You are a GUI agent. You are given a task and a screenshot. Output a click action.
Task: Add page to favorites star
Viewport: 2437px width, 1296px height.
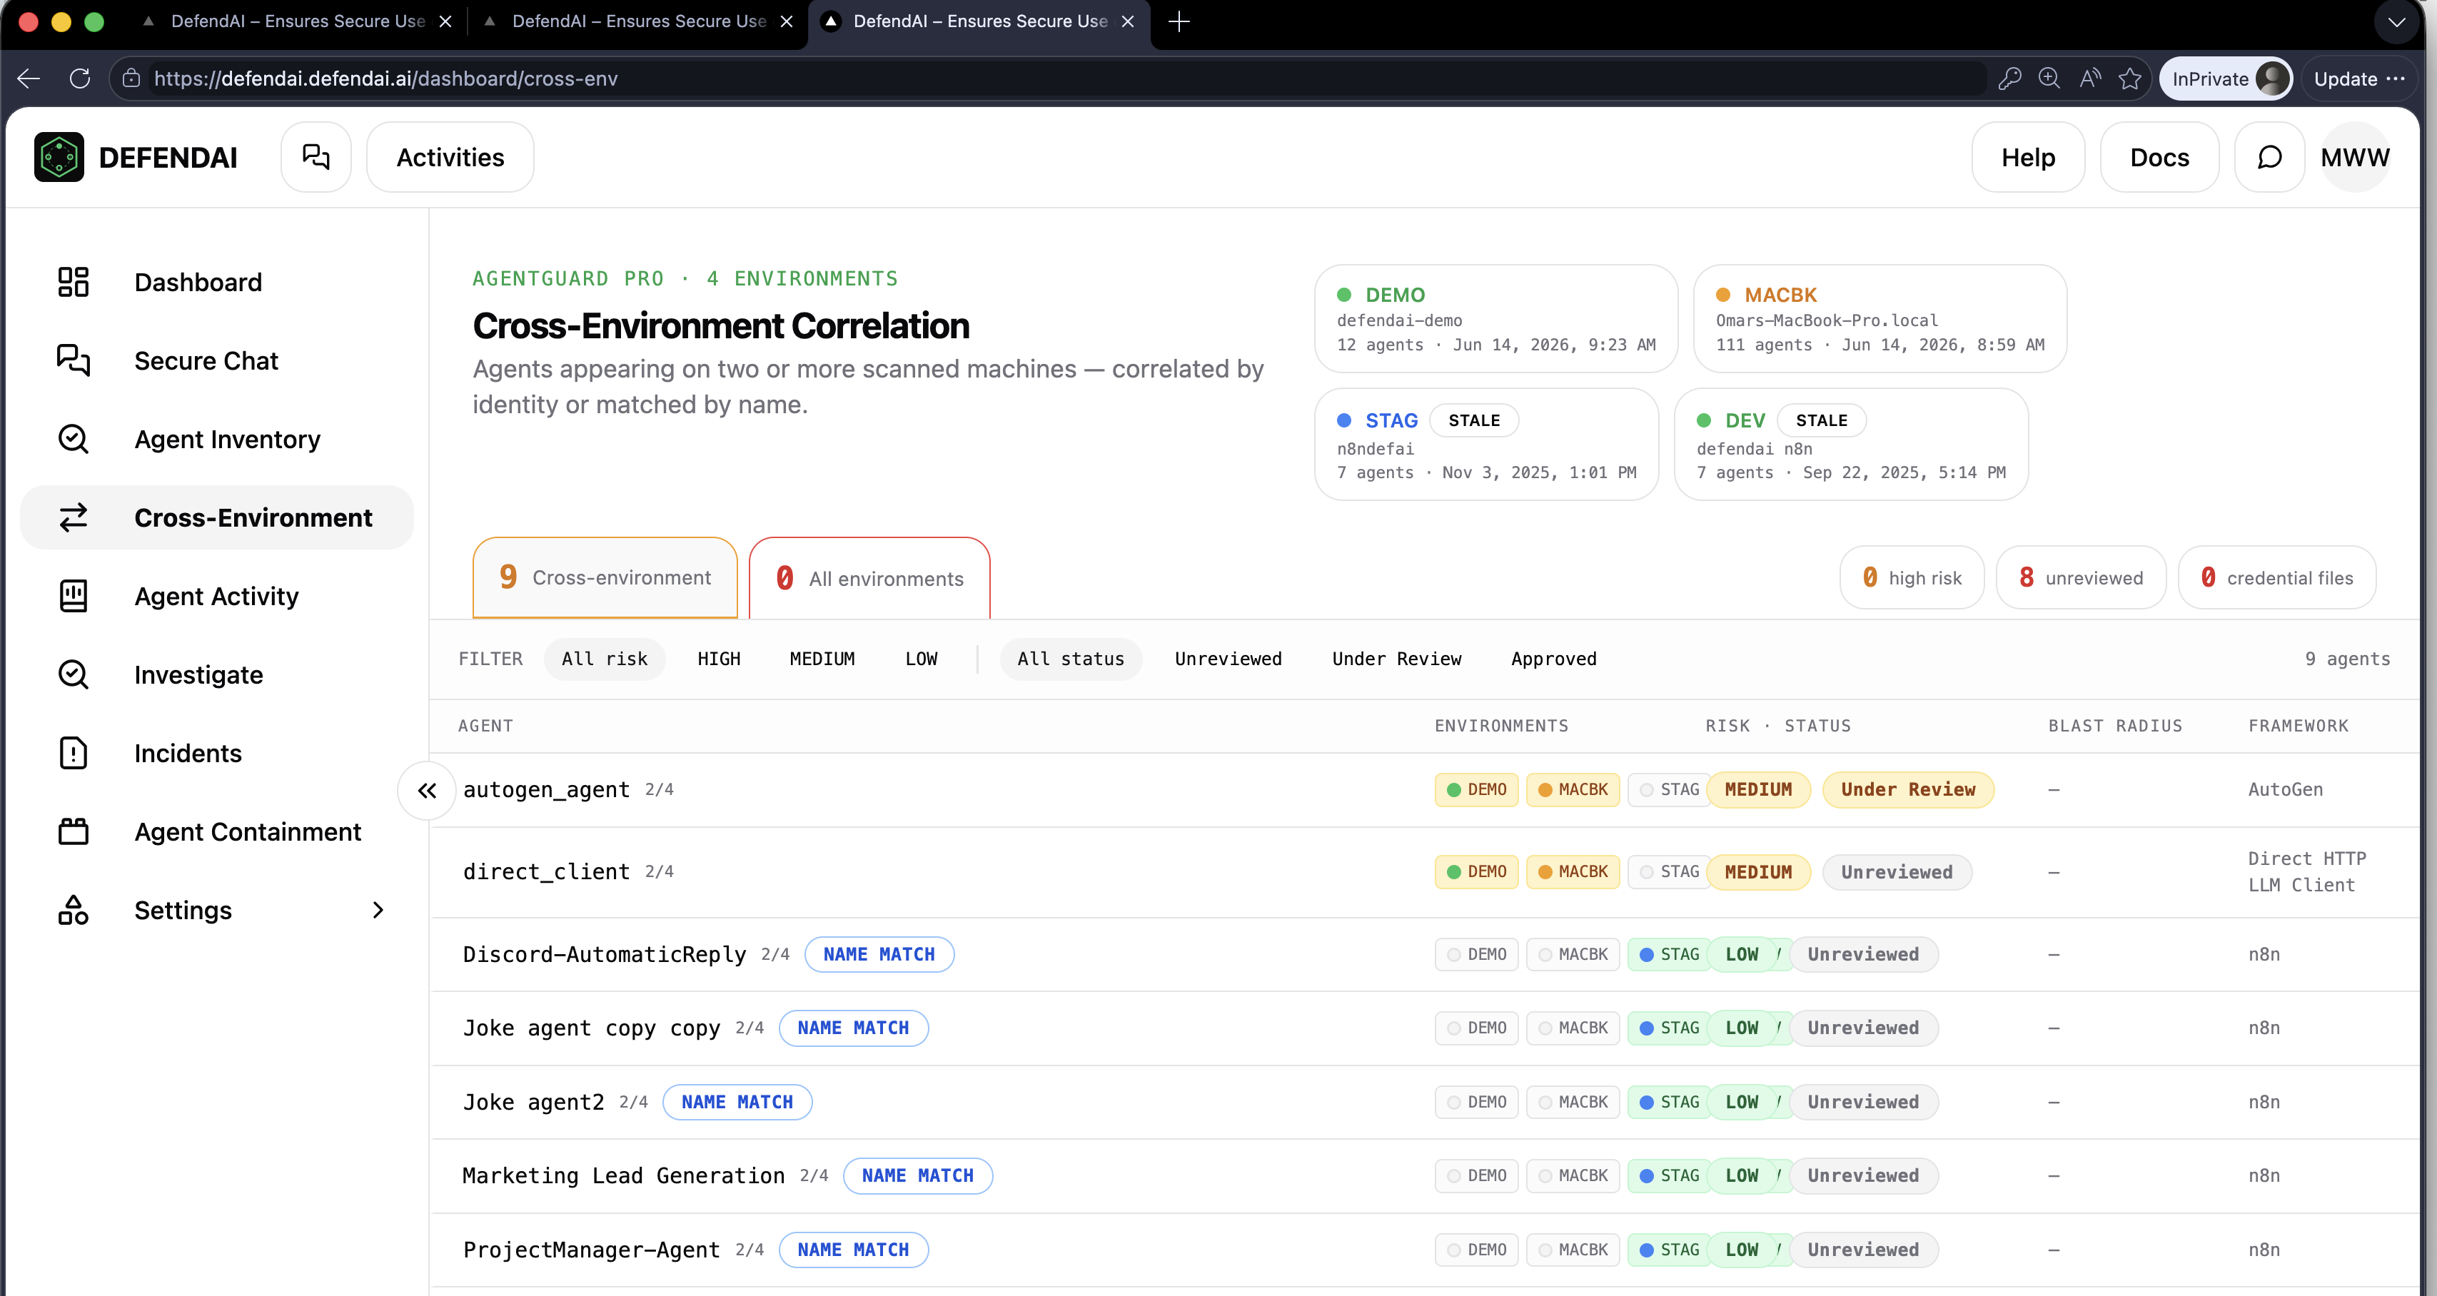[2129, 79]
